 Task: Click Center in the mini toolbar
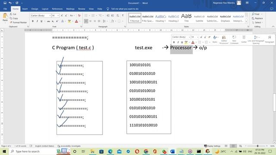coord(244,39)
